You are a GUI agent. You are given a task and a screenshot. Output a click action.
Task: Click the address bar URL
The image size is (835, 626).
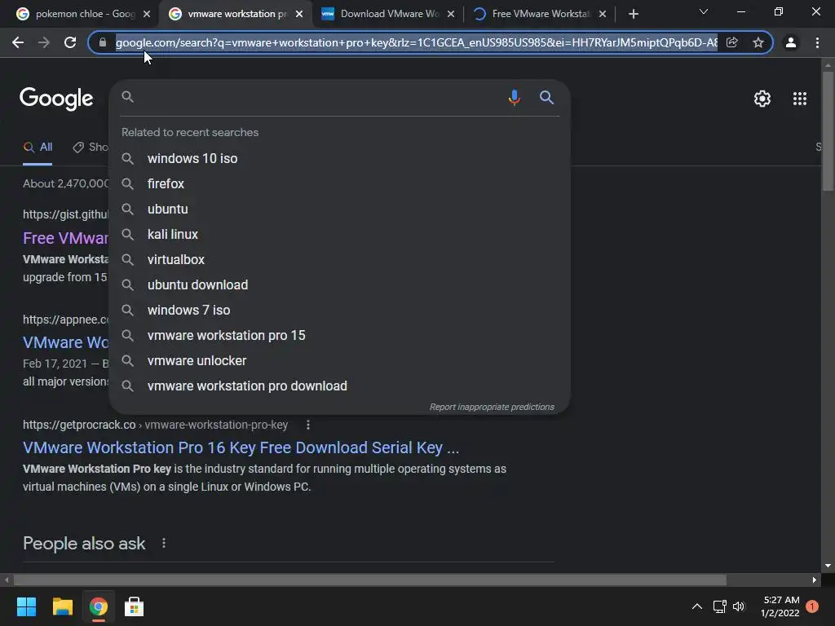click(x=417, y=42)
